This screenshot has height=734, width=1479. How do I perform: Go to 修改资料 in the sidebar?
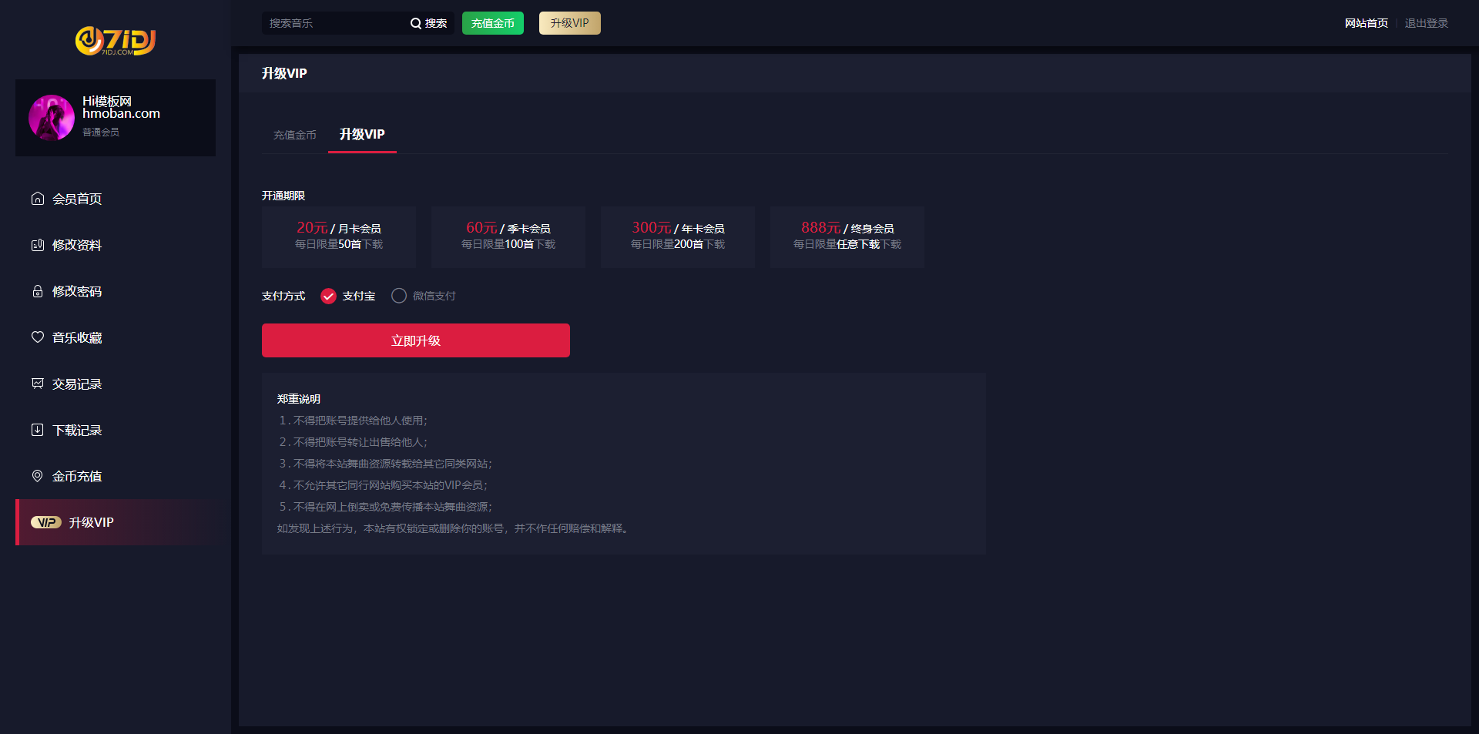(116, 245)
